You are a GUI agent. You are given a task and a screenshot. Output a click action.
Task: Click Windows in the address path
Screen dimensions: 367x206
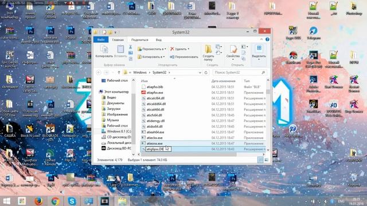140,73
